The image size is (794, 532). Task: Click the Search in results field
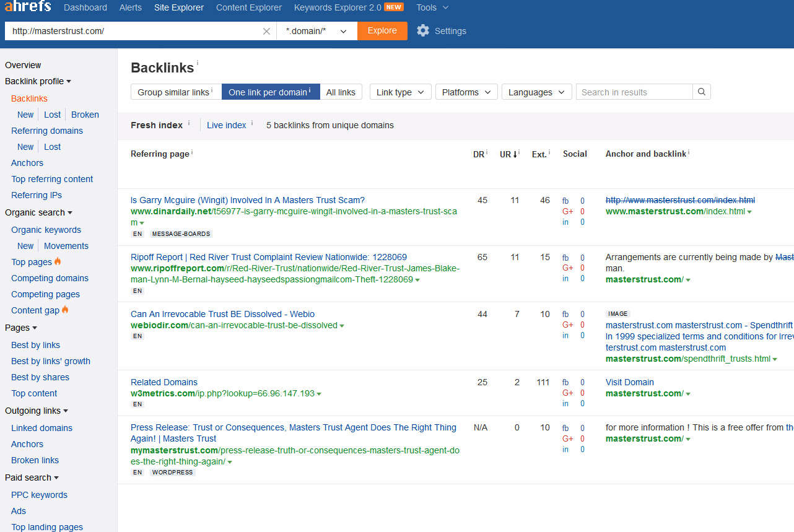tap(634, 92)
